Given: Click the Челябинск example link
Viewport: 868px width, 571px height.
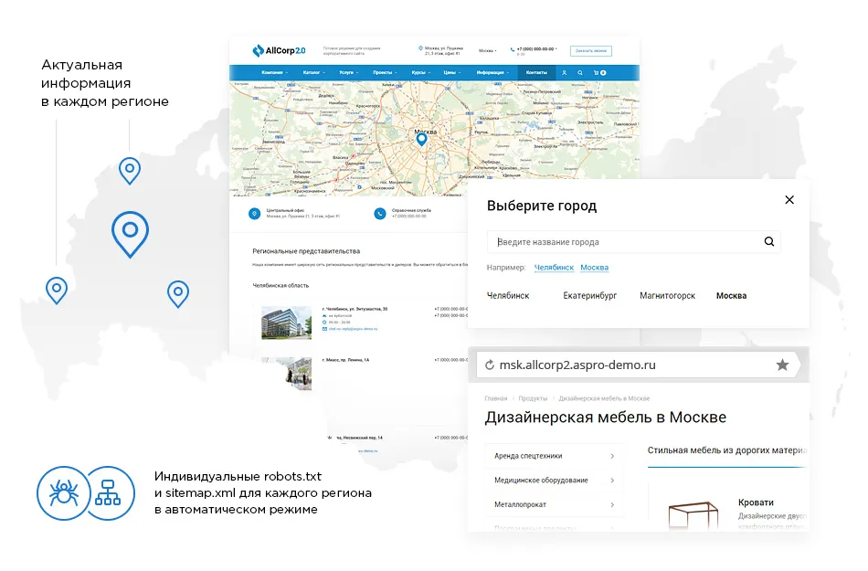Looking at the screenshot, I should (x=554, y=268).
